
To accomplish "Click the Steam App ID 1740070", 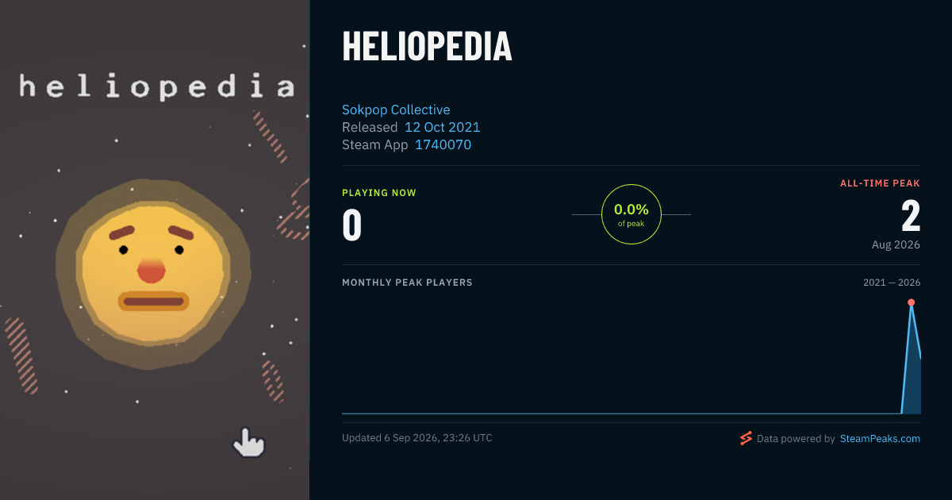I will click(443, 144).
